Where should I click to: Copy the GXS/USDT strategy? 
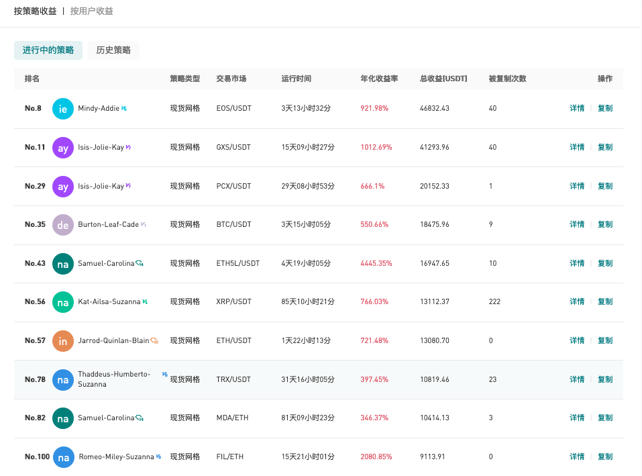point(605,147)
